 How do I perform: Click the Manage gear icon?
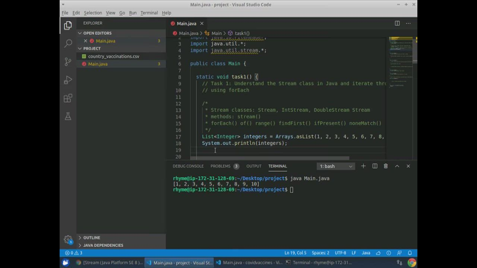pyautogui.click(x=68, y=239)
